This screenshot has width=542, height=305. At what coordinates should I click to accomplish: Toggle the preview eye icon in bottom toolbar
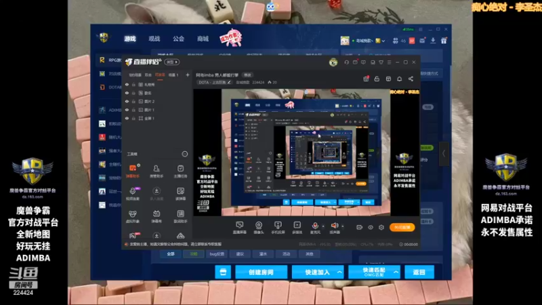[x=370, y=227]
